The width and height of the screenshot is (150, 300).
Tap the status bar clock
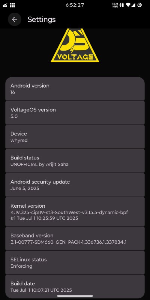(x=75, y=5)
